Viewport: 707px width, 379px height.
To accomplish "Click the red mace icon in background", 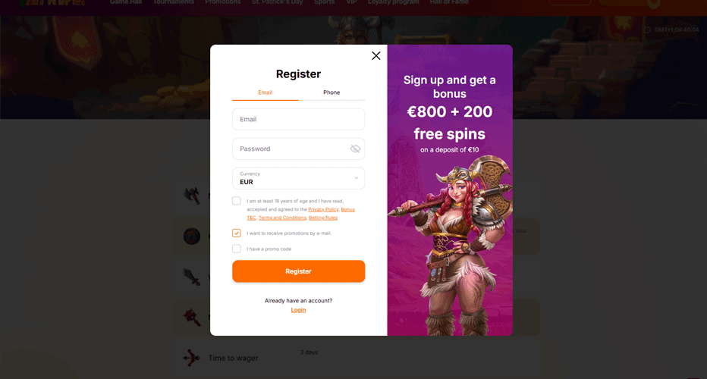I will tap(192, 317).
